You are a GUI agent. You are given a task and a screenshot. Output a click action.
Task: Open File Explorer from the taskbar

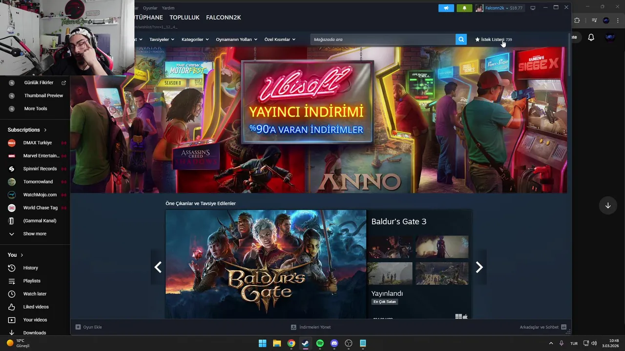click(x=277, y=343)
